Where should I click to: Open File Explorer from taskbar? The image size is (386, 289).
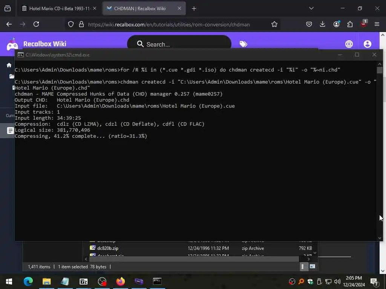pyautogui.click(x=46, y=281)
